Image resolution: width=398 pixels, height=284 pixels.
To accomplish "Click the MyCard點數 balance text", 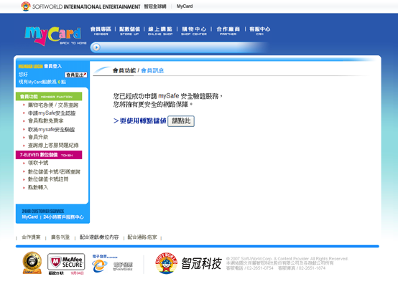I will point(42,82).
